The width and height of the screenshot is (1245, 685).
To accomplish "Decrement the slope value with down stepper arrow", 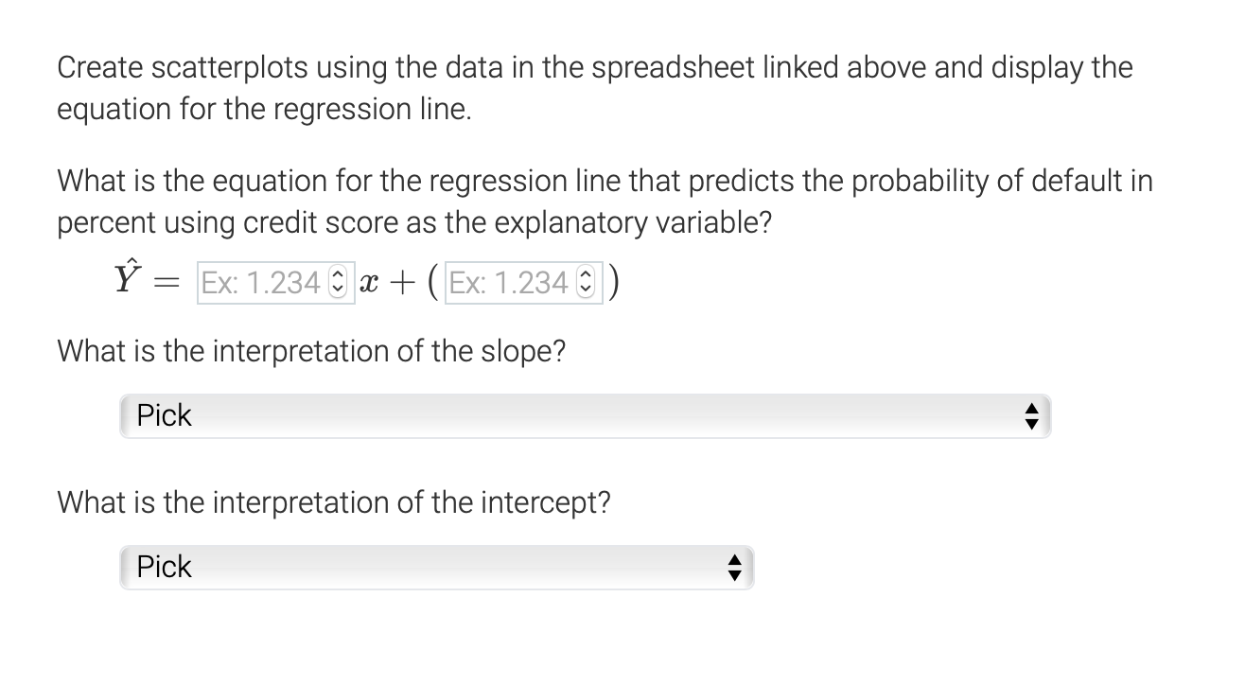I will pos(337,289).
